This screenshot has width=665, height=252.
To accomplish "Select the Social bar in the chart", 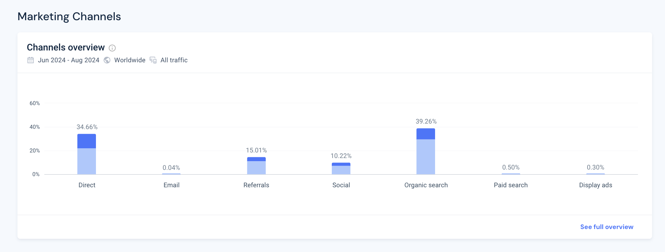I will click(x=341, y=169).
